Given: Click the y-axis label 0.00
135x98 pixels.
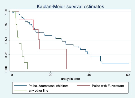Looking at the screenshot, I should (x=6, y=69).
